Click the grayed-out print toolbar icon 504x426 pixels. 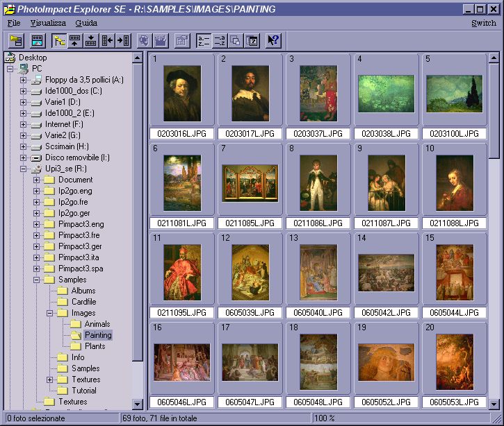[145, 40]
